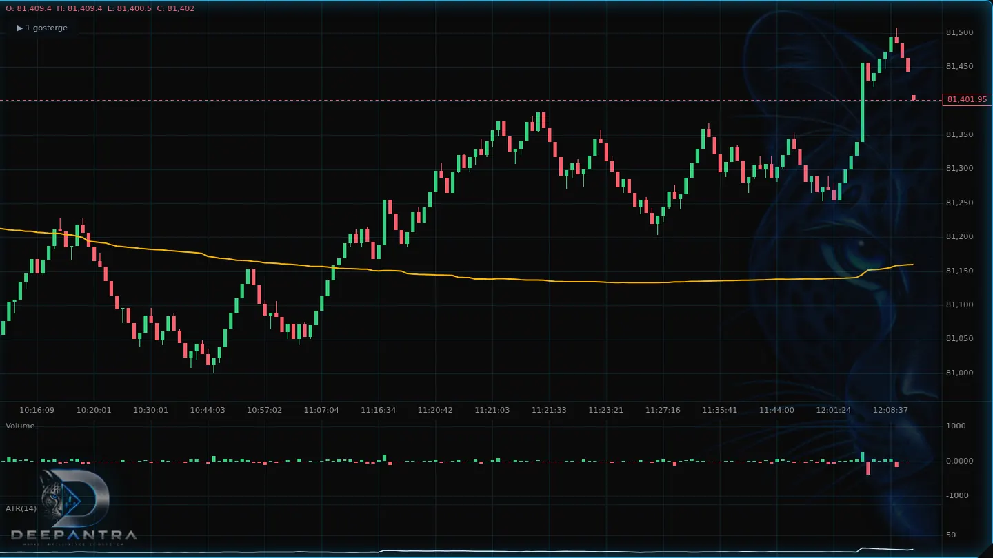This screenshot has height=558, width=993.
Task: Click the 11:23:21 time axis label
Action: (606, 410)
